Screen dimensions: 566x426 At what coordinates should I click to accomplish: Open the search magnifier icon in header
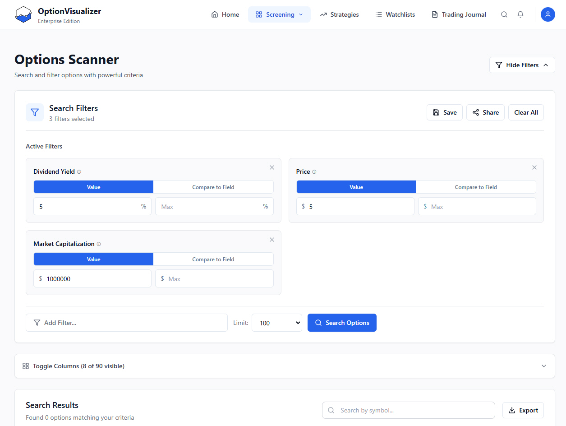[x=504, y=14]
